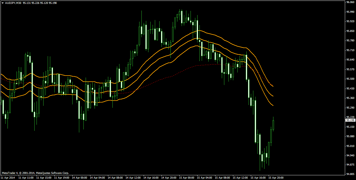This screenshot has height=180, width=356.
Task: Click the 94.805 price scale label
Action: 350,174
